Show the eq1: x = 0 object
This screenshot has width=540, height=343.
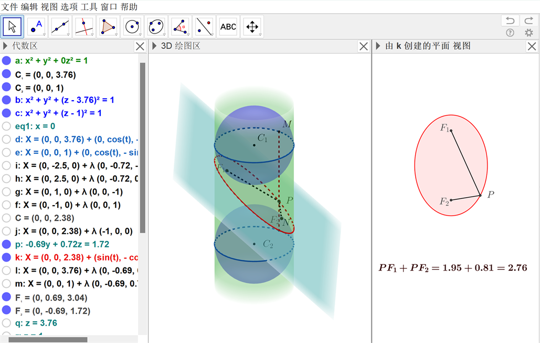[6, 126]
